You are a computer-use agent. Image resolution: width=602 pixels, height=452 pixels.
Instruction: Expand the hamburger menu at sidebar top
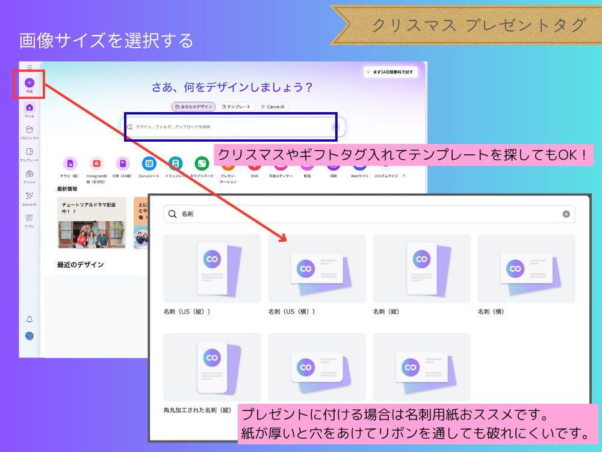(29, 67)
